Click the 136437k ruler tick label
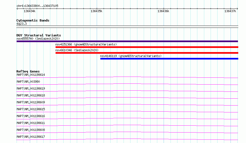246x143 pixels. point(230,11)
